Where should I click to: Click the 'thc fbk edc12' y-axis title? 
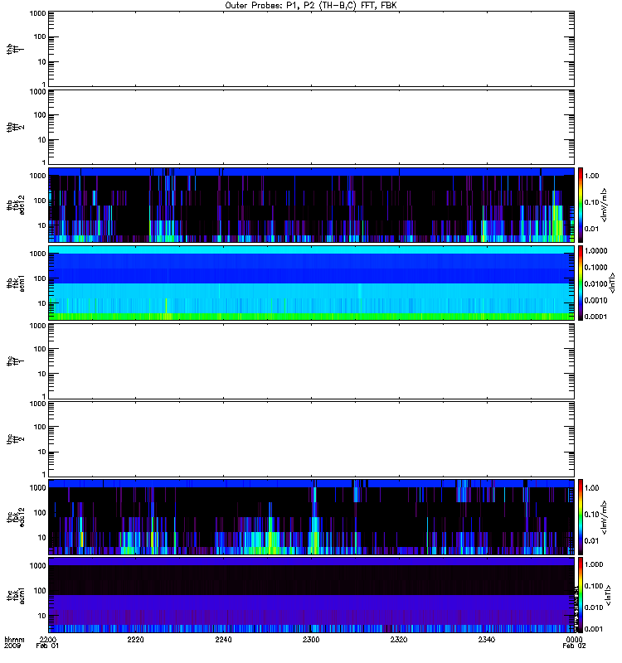(x=16, y=516)
